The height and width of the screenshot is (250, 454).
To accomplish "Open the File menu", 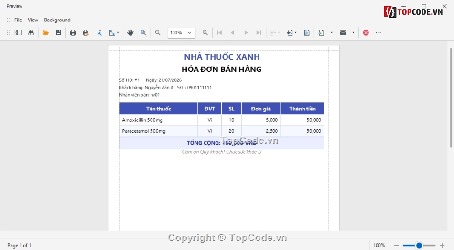I will 18,20.
